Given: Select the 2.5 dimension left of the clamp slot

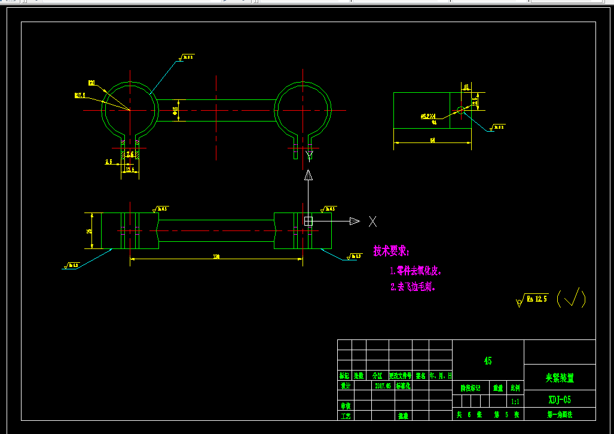Looking at the screenshot, I should pyautogui.click(x=109, y=162).
